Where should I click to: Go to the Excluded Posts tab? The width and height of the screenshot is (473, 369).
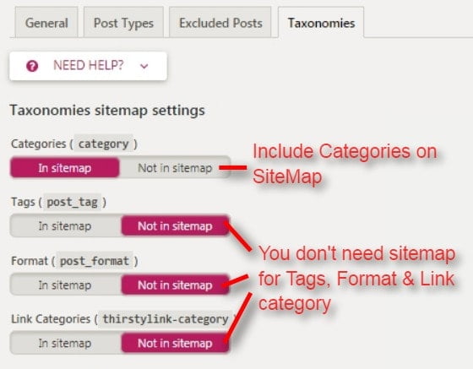(x=220, y=23)
